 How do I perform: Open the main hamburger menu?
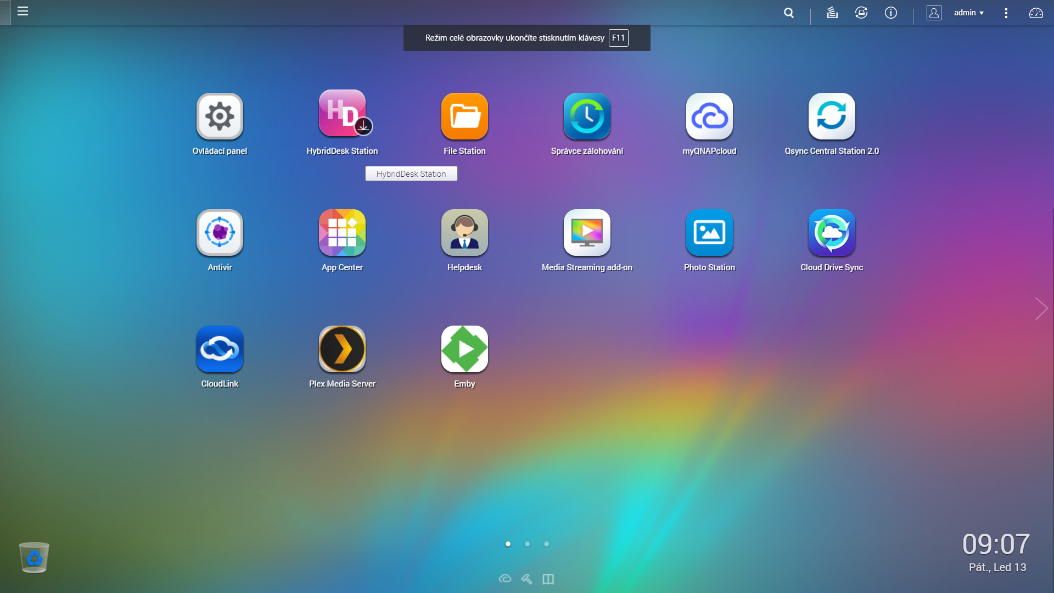coord(23,12)
